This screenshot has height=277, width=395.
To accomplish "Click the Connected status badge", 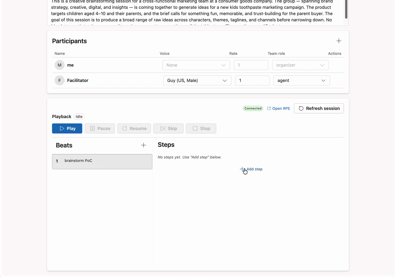I will (x=253, y=108).
